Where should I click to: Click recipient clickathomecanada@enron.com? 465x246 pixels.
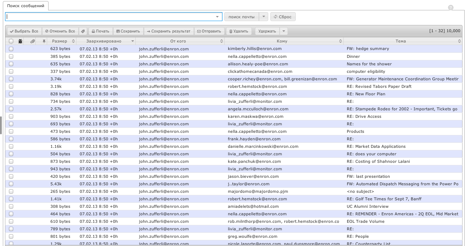tap(260, 71)
